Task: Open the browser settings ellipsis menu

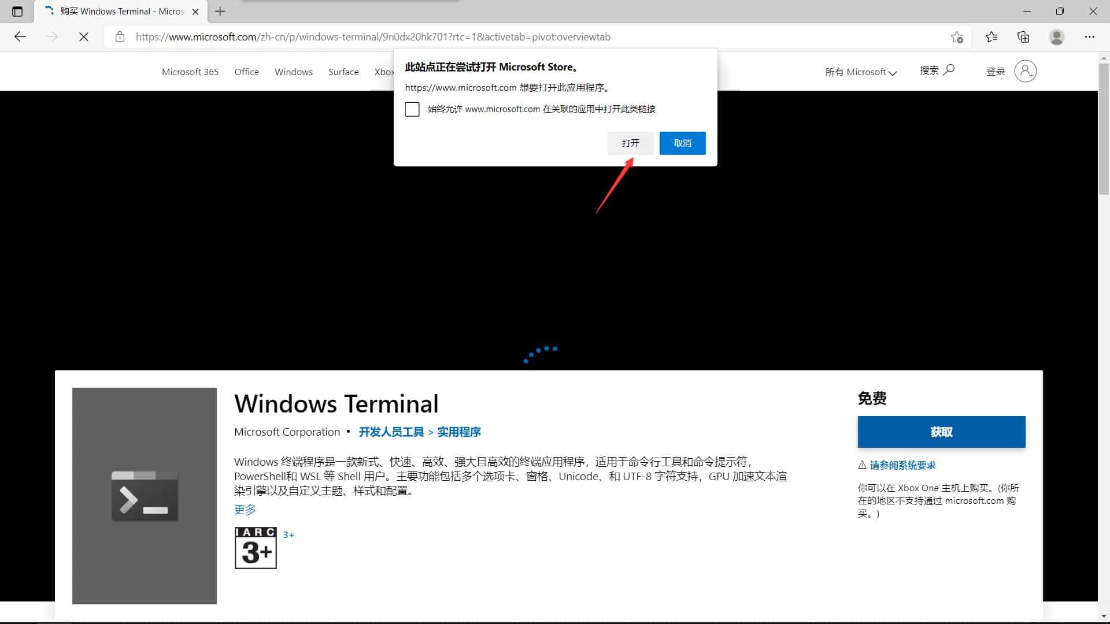Action: pos(1090,37)
